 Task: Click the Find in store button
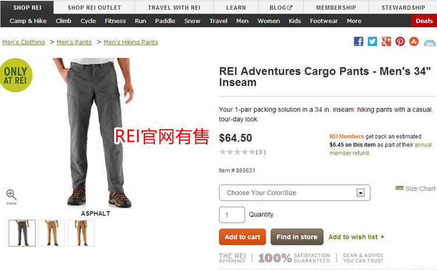(x=297, y=237)
